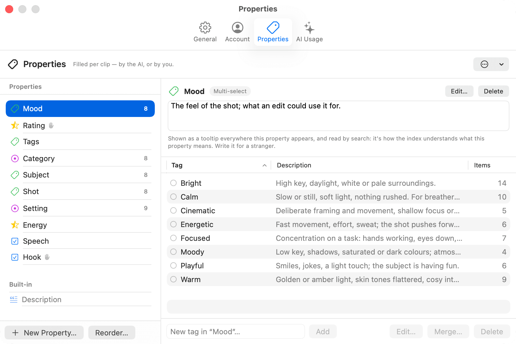Select the built-in Description property
The height and width of the screenshot is (344, 516).
point(80,300)
